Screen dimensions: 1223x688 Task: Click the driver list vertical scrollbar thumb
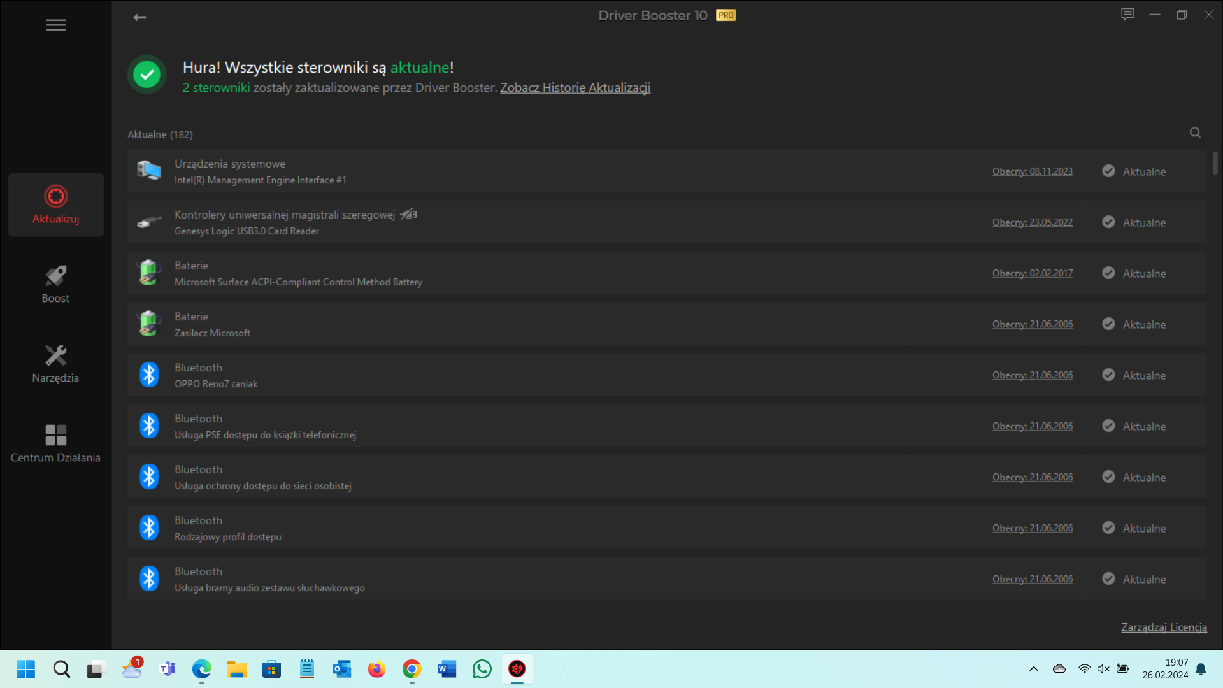1215,163
